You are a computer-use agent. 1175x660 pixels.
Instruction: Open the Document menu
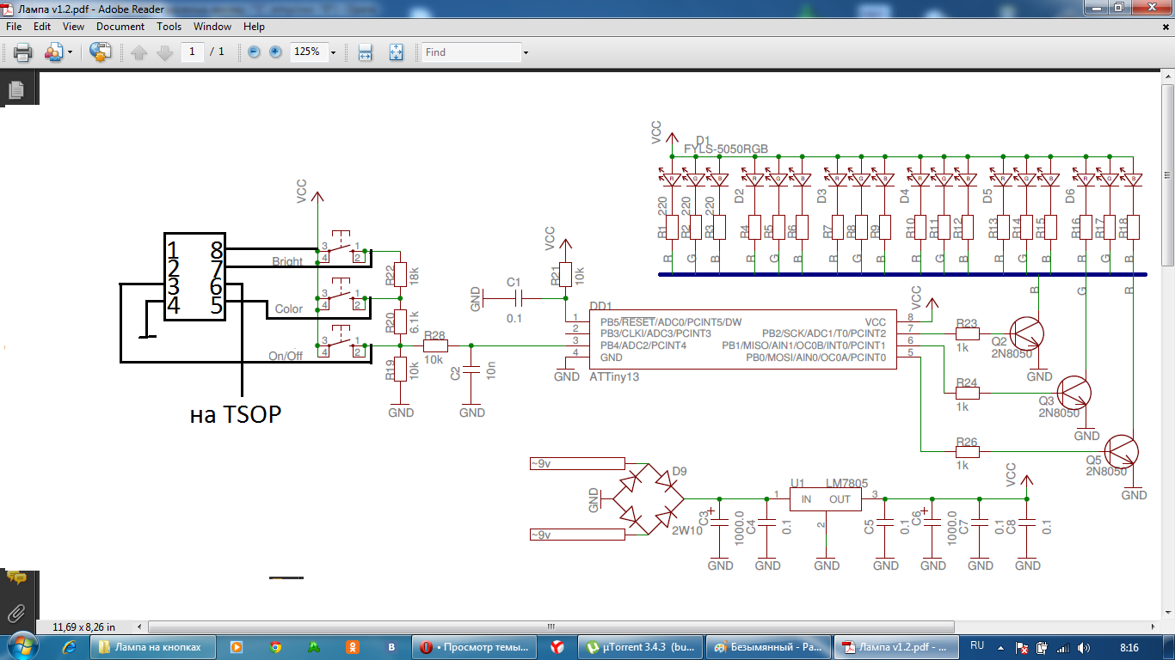click(120, 27)
